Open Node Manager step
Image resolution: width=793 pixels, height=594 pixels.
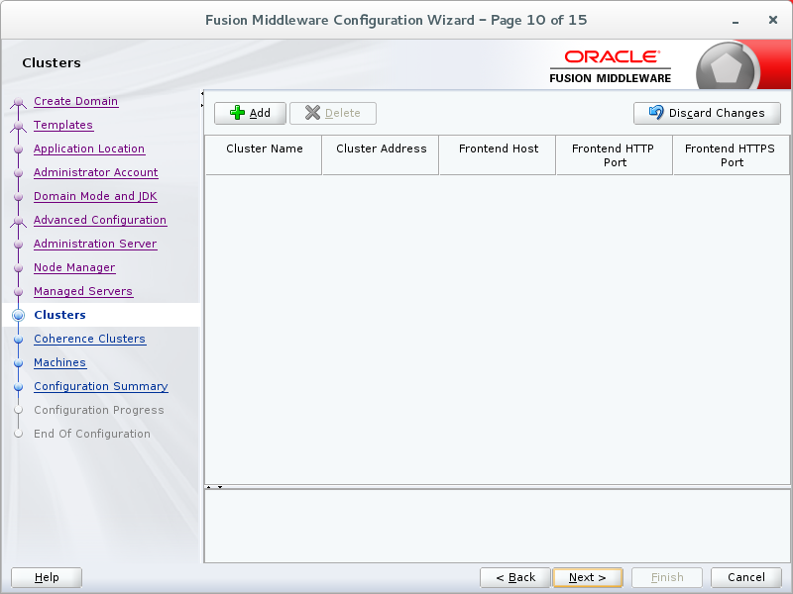pyautogui.click(x=74, y=267)
